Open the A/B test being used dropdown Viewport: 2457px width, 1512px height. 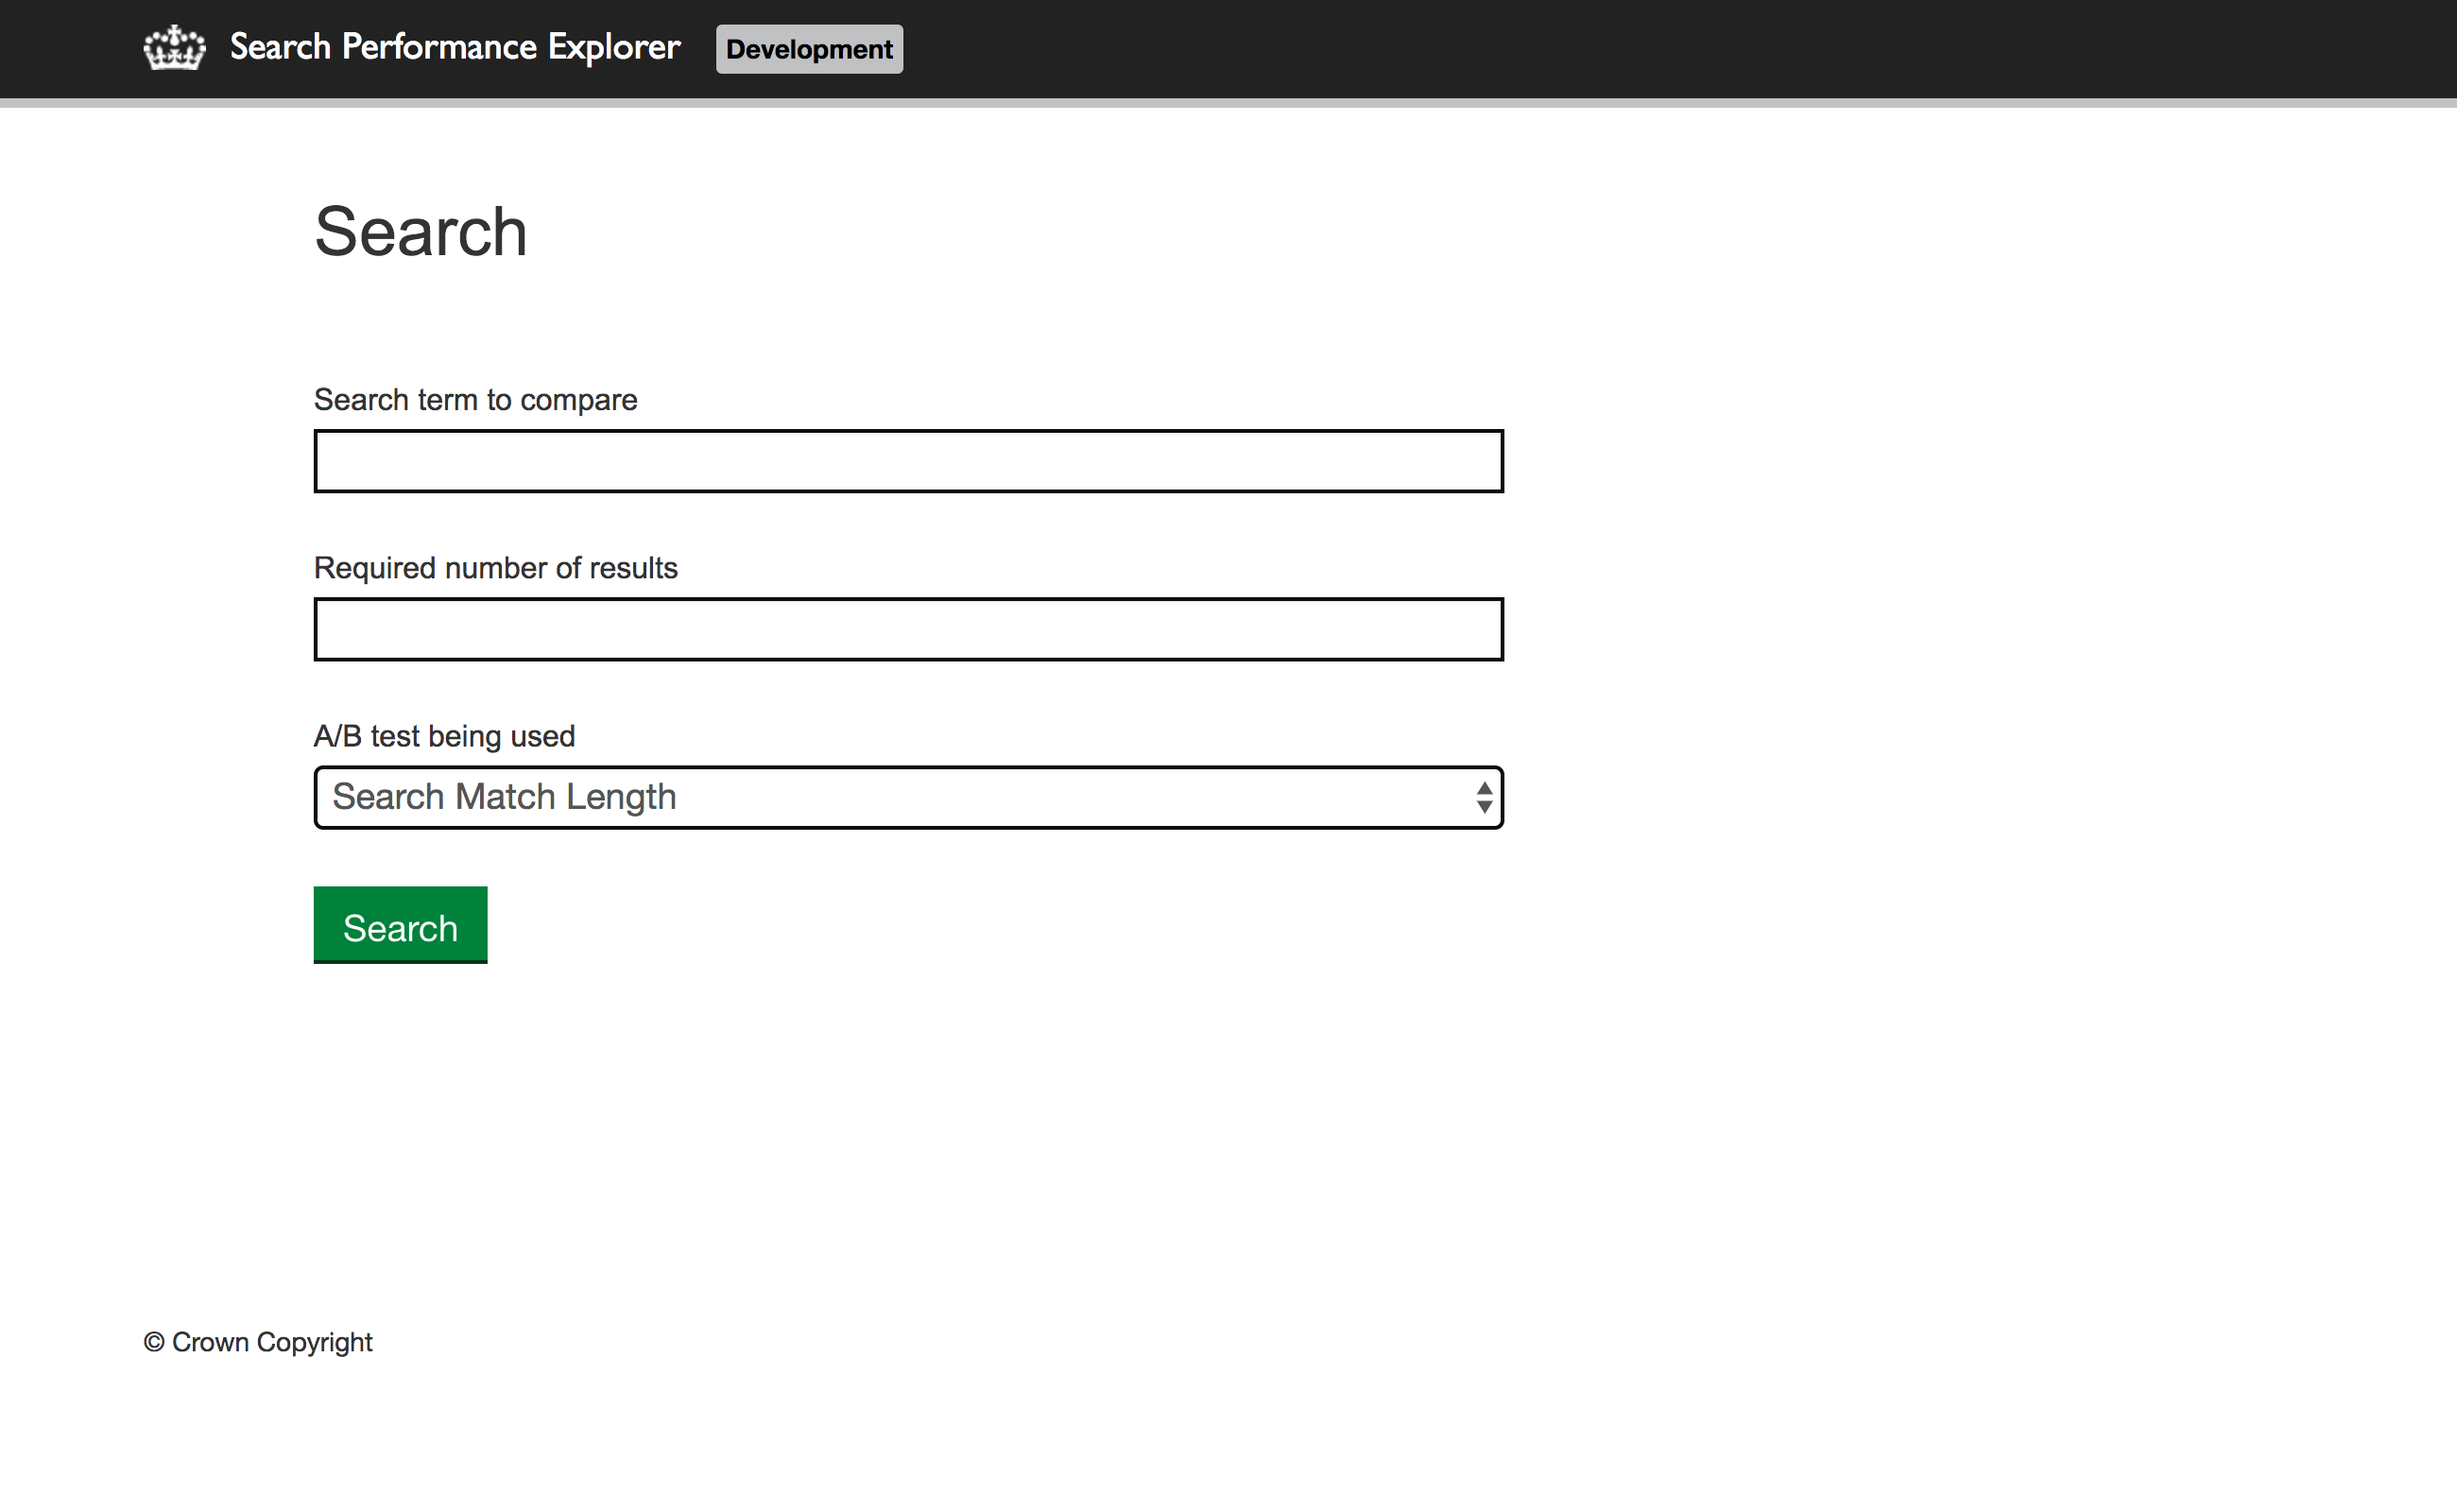(x=907, y=797)
